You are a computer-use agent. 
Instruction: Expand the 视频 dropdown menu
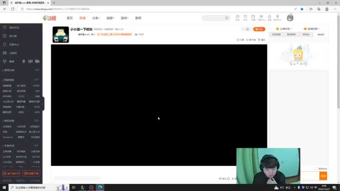click(x=110, y=18)
